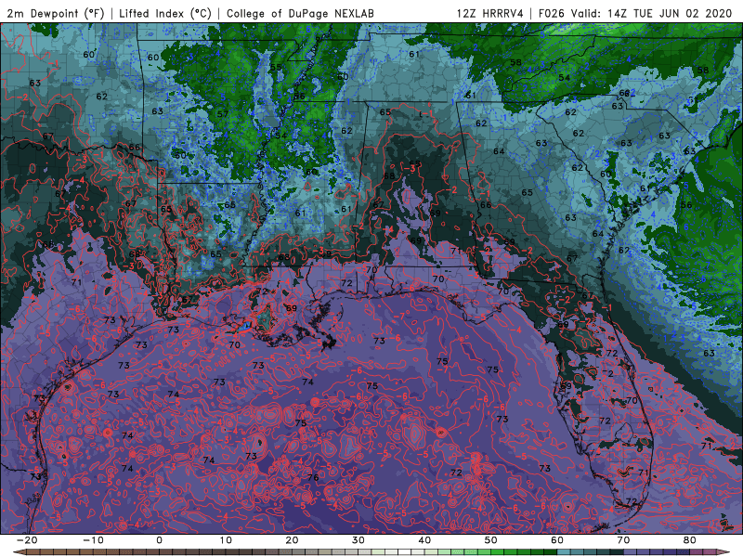The height and width of the screenshot is (557, 743).
Task: Click the 'F026 Valid: 14Z TUE JUN 02 2020' text
Action: coord(635,13)
